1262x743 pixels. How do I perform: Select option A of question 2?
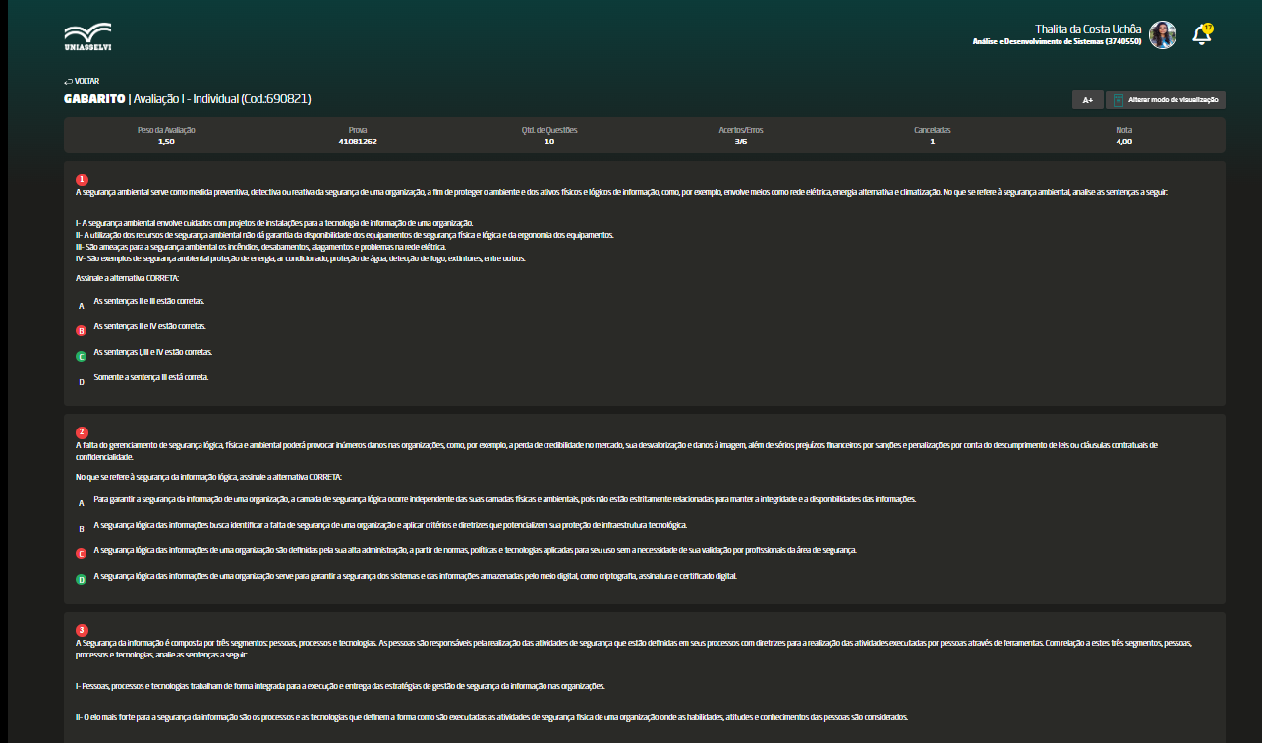click(x=82, y=503)
